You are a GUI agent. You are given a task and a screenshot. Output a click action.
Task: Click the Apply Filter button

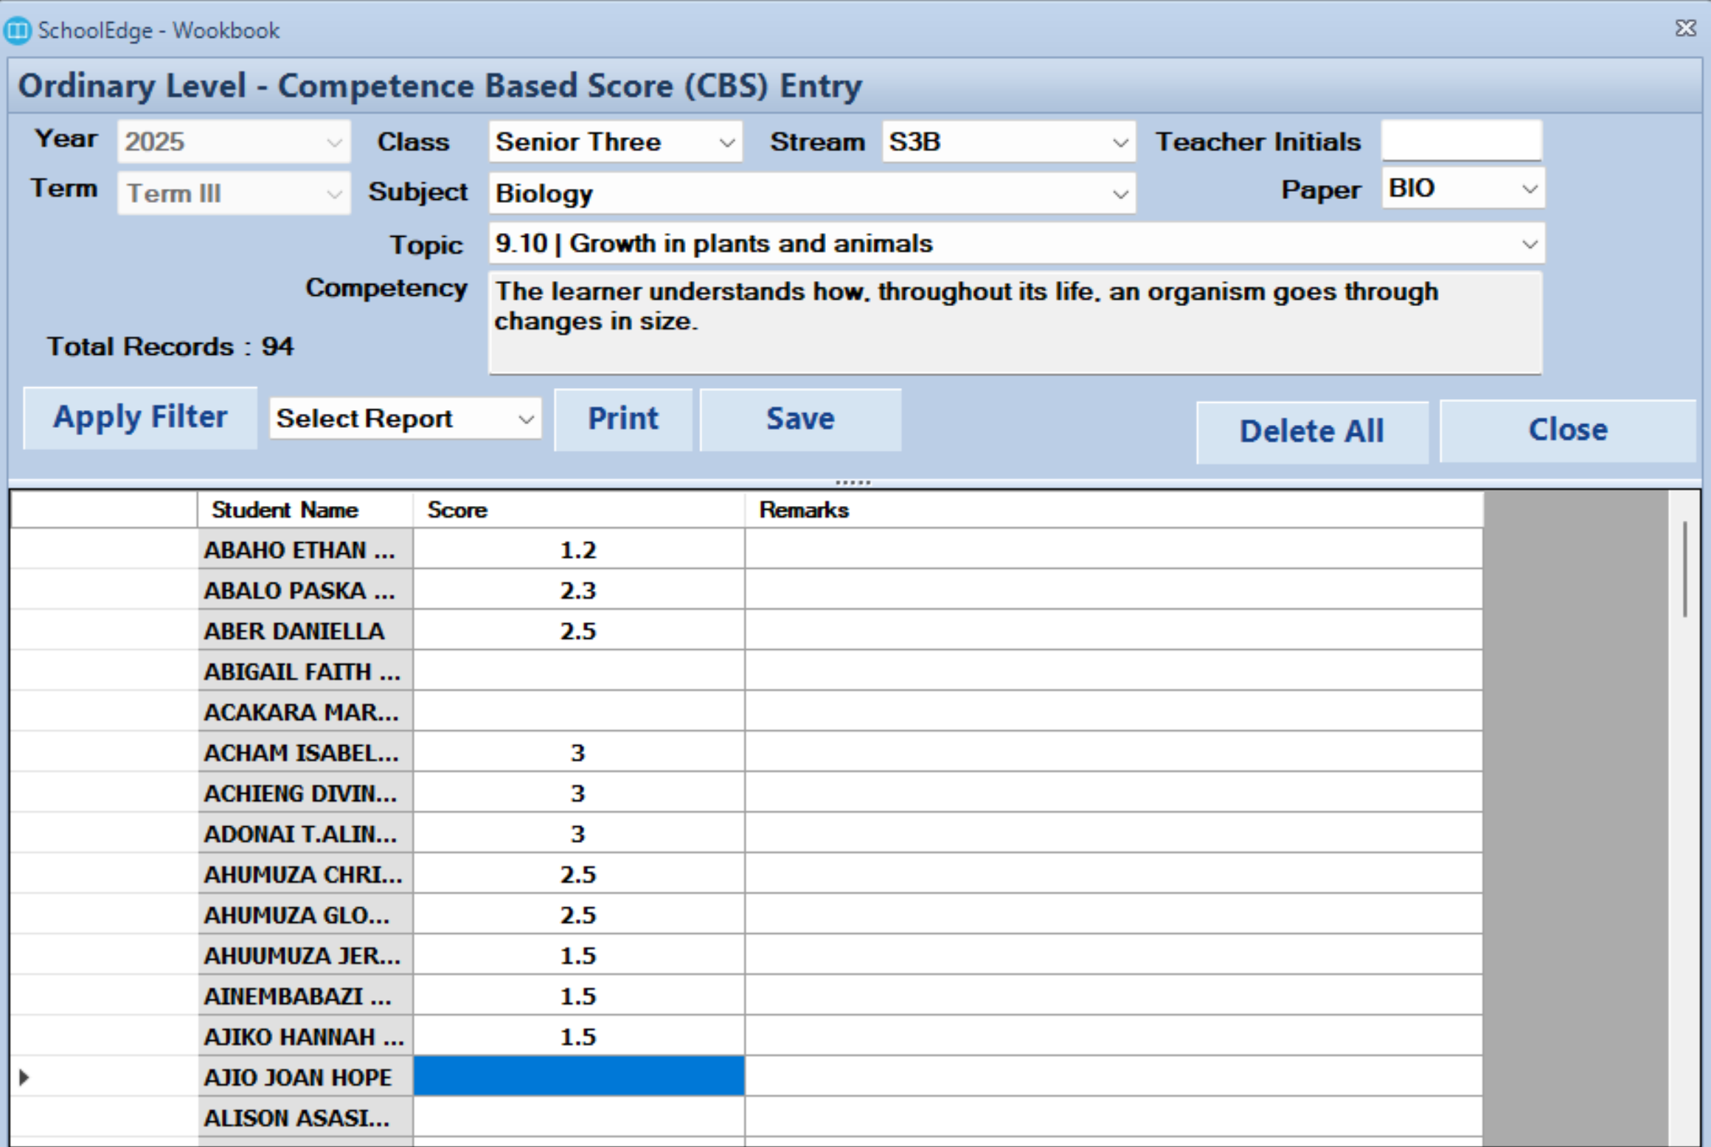pyautogui.click(x=140, y=418)
